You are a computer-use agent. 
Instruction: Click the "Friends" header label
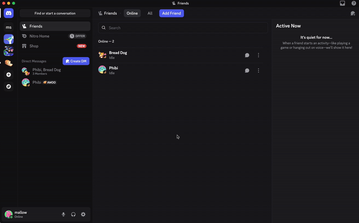[110, 13]
